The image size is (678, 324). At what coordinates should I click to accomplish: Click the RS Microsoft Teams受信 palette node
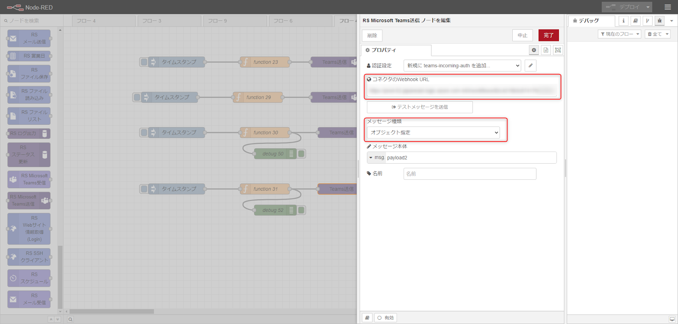pyautogui.click(x=29, y=179)
